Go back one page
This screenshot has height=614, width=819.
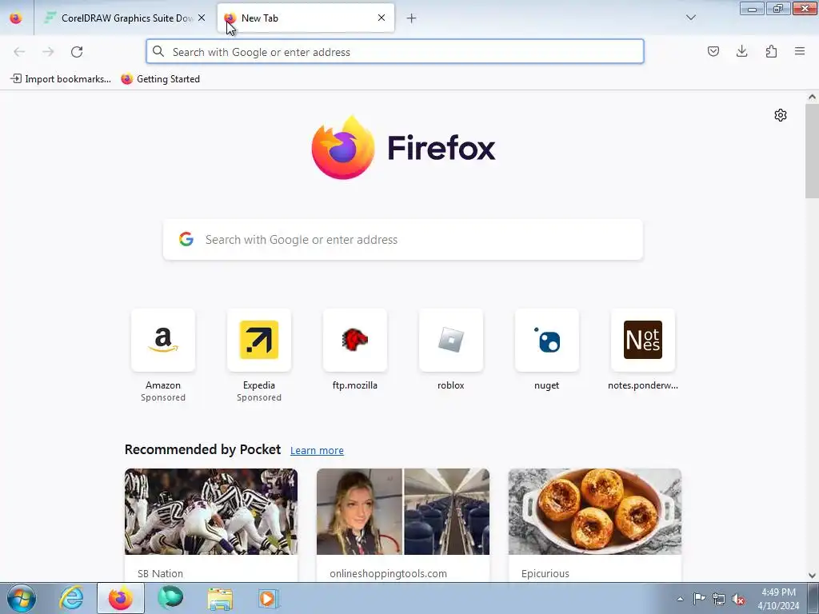pos(19,52)
